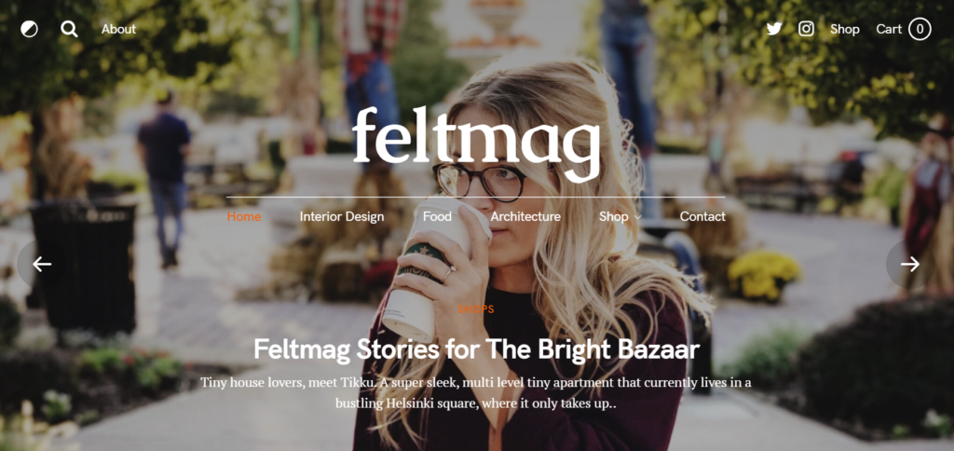Open the search magnifier icon
The width and height of the screenshot is (954, 451).
coord(69,29)
